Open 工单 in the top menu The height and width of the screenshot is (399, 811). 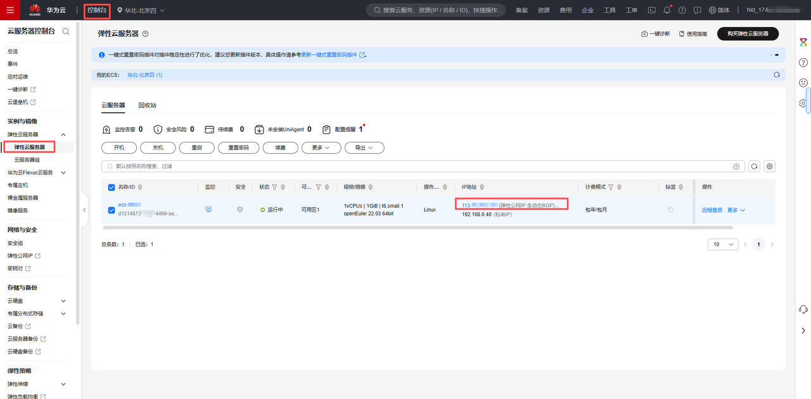631,10
